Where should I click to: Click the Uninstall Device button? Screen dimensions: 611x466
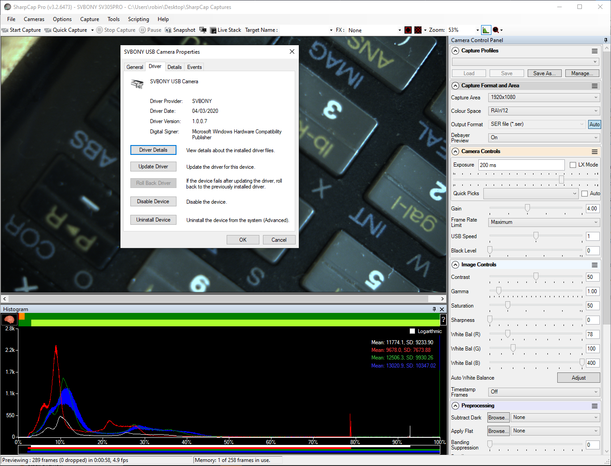tap(153, 220)
